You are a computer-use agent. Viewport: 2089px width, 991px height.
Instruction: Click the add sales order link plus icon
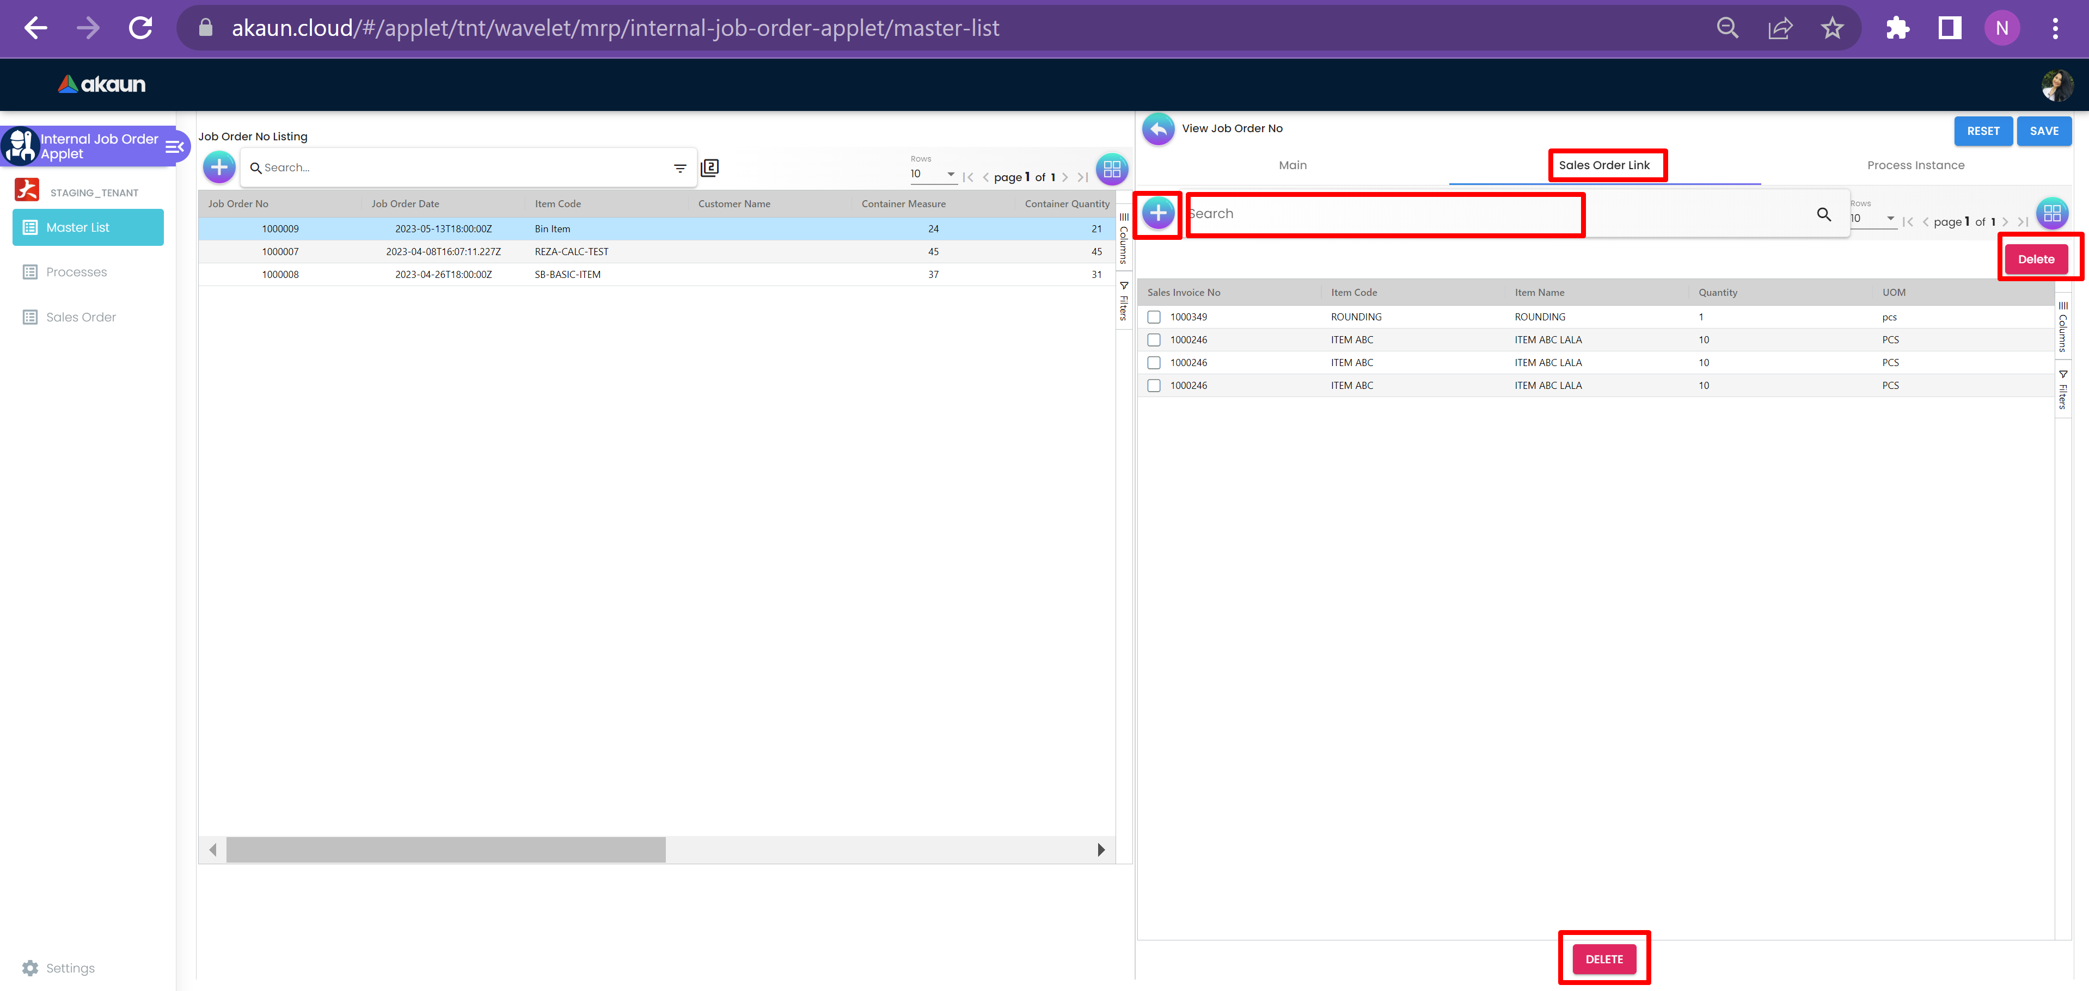tap(1158, 213)
